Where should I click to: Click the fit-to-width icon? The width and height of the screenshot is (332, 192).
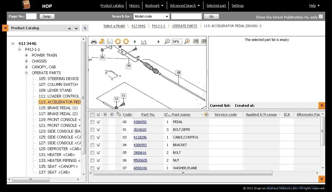pos(204,41)
